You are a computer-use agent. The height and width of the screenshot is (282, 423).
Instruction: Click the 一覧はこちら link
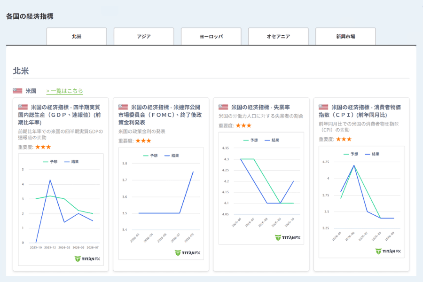pyautogui.click(x=64, y=91)
